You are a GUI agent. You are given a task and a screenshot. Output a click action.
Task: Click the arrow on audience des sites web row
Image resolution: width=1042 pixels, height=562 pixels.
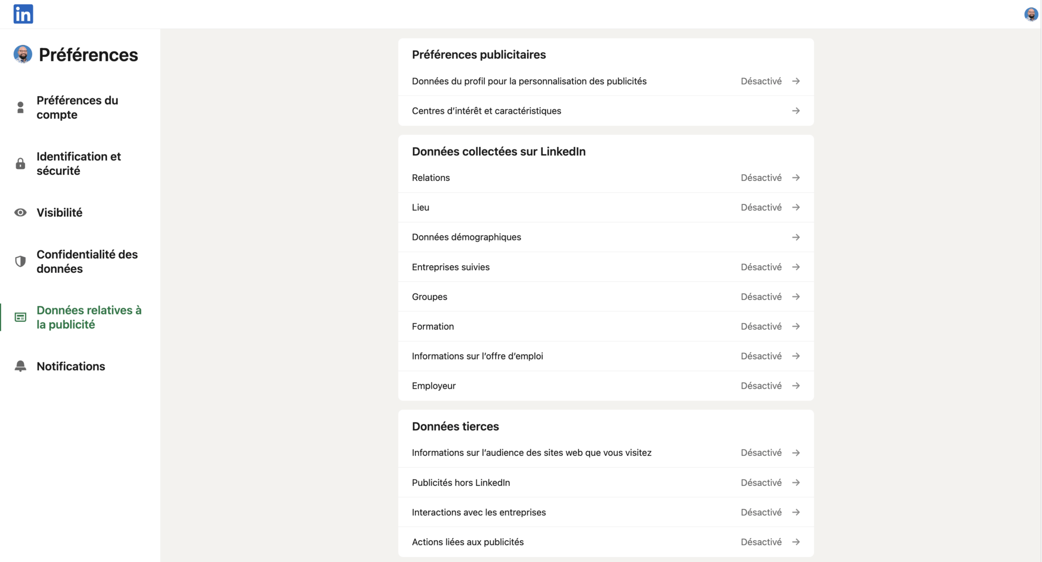pos(796,453)
